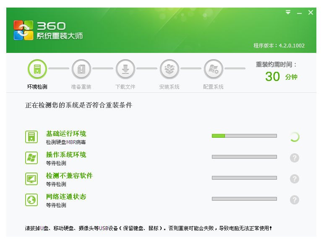Viewport: 321px width, 241px height.
Task: Open the title bar dropdown menu arrow
Action: (288, 13)
